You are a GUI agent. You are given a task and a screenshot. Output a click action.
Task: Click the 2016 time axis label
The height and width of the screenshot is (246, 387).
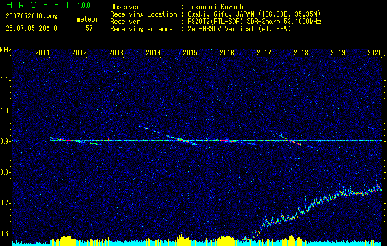227,53
